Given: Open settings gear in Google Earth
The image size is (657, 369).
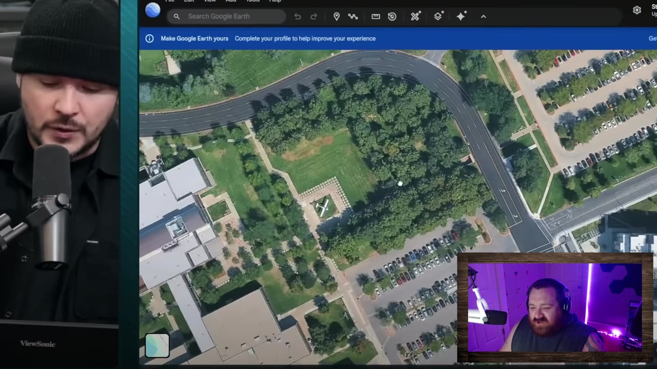Looking at the screenshot, I should (637, 10).
